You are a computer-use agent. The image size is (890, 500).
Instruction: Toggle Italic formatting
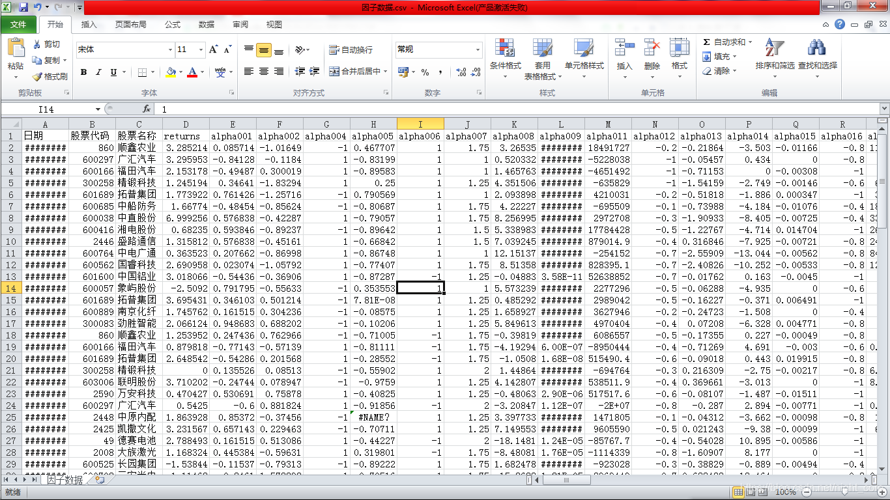(x=98, y=72)
